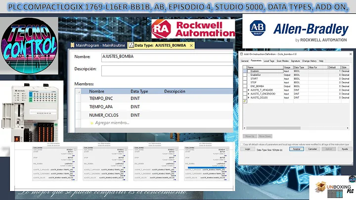This screenshot has height=200, width=356.
Task: Click the right arrow of parameters scrollbar
Action: [348, 128]
